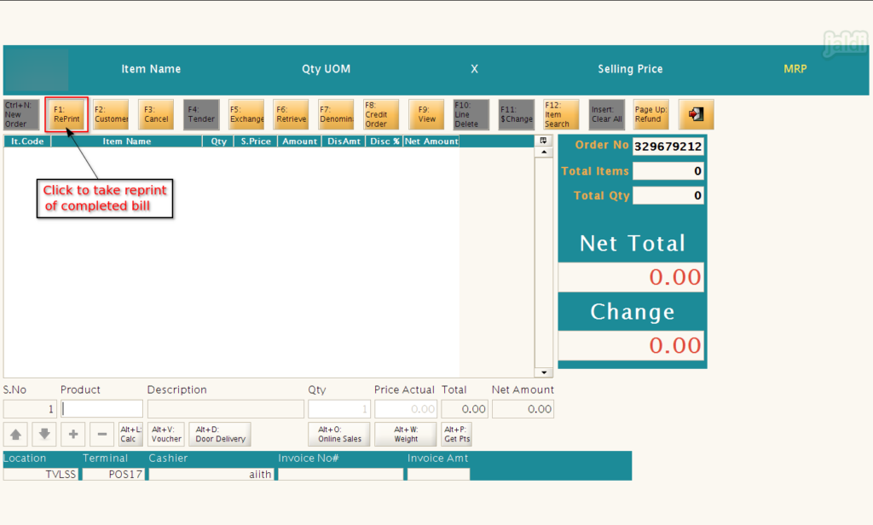Click the Location field TVLSS
The image size is (873, 525).
point(41,475)
